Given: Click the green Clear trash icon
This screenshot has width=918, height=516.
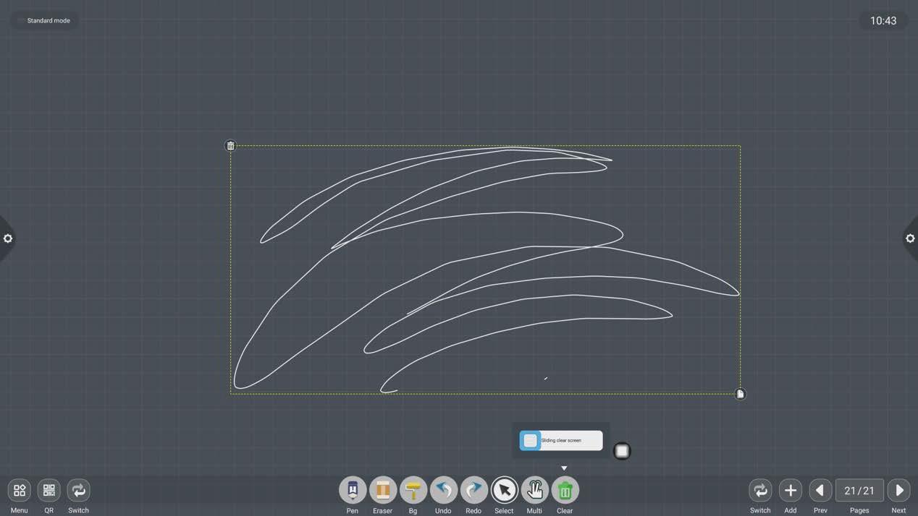Looking at the screenshot, I should [x=565, y=490].
